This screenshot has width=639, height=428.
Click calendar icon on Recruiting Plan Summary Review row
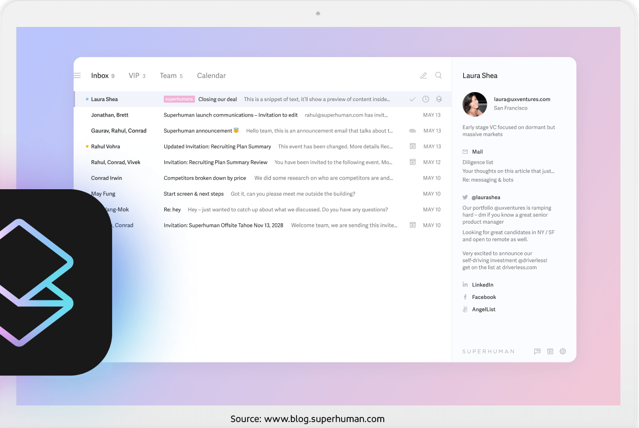[413, 162]
